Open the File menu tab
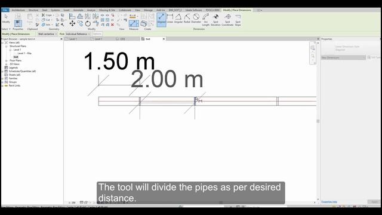The height and width of the screenshot is (215, 382). coord(5,10)
